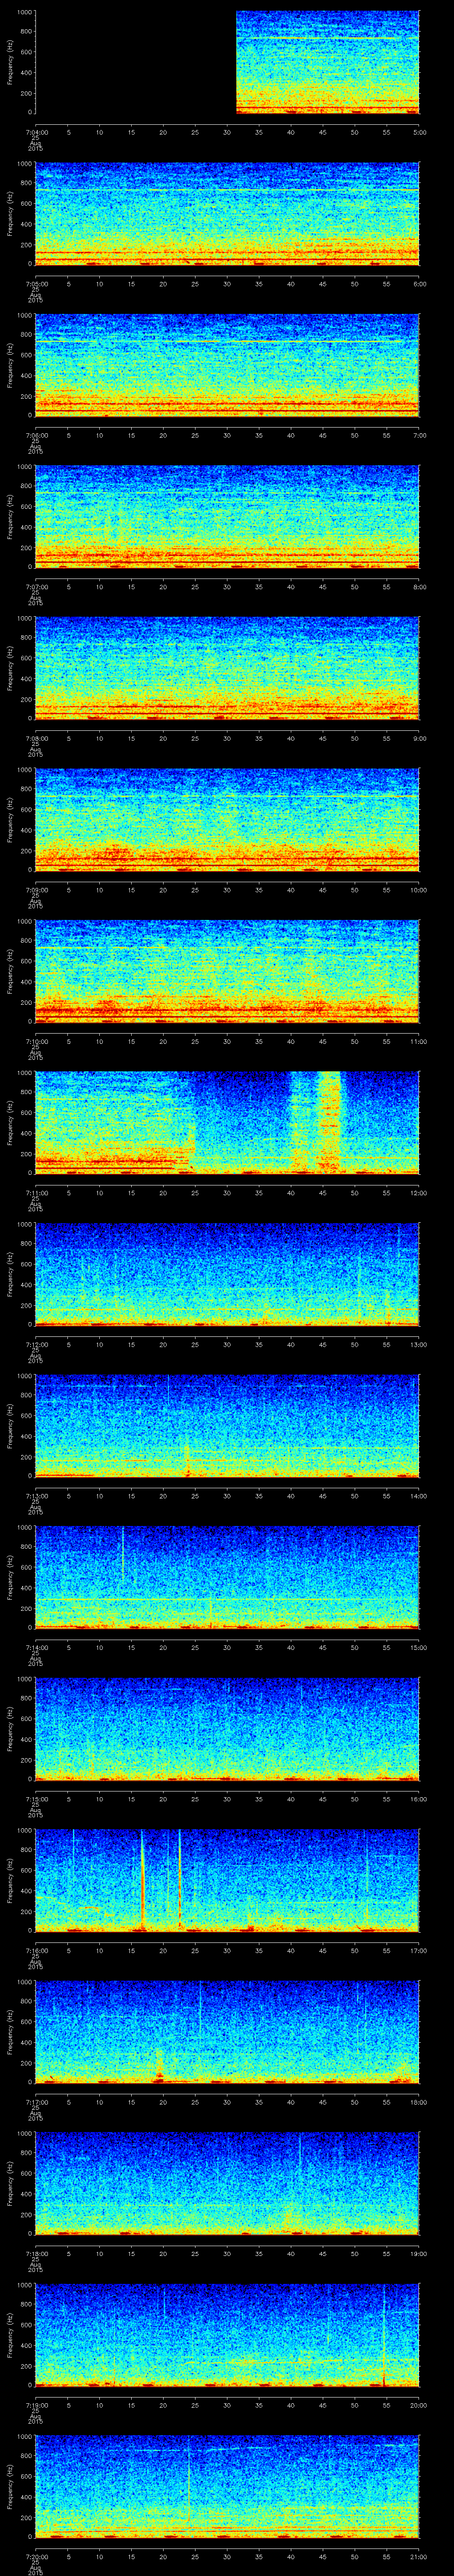The image size is (454, 2576).
Task: Select the spectrogram panel starting at 7:09:00
Action: click(227, 820)
